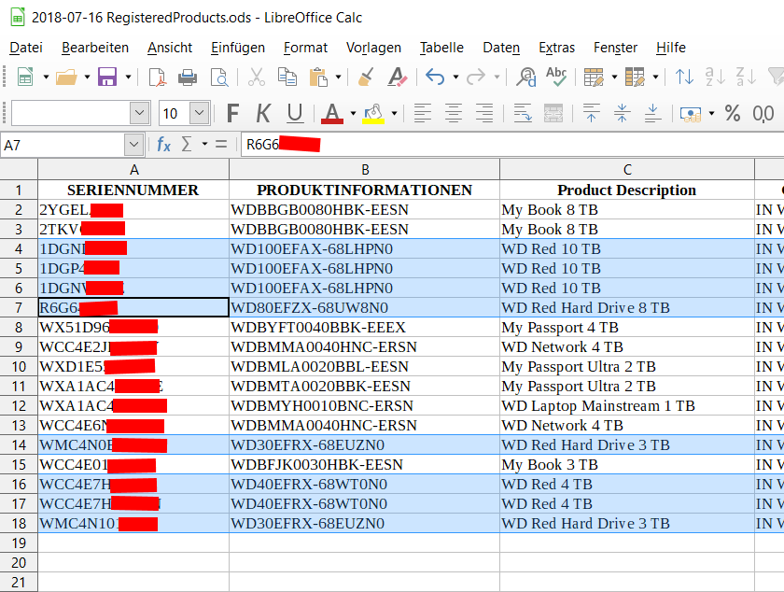Screen dimensions: 784x592
Task: Format cell as Currency icon
Action: coord(691,114)
